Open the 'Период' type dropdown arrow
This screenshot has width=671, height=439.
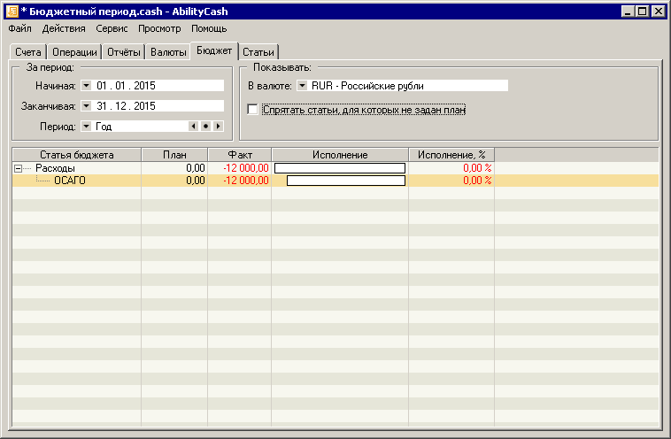click(x=86, y=127)
